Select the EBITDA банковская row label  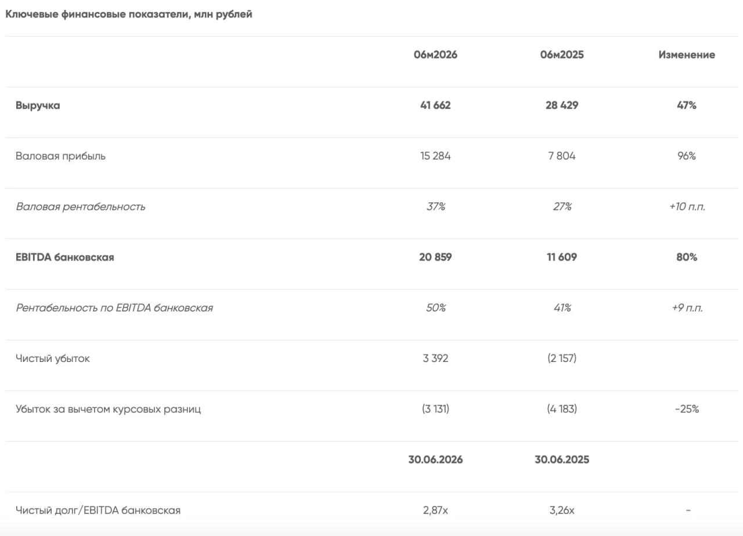(x=65, y=257)
